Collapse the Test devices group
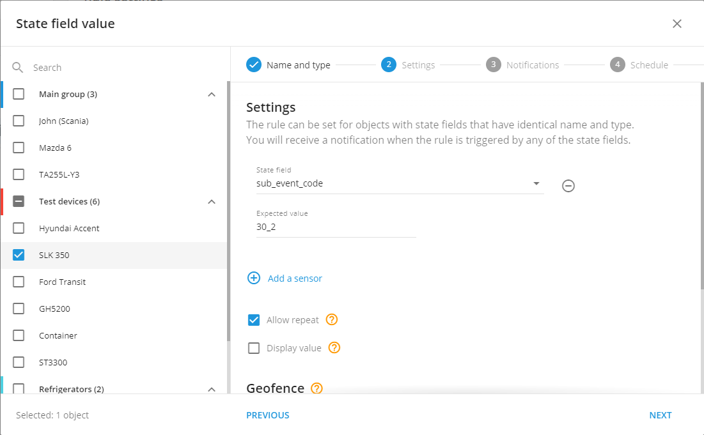Viewport: 704px width, 435px height. pos(212,201)
